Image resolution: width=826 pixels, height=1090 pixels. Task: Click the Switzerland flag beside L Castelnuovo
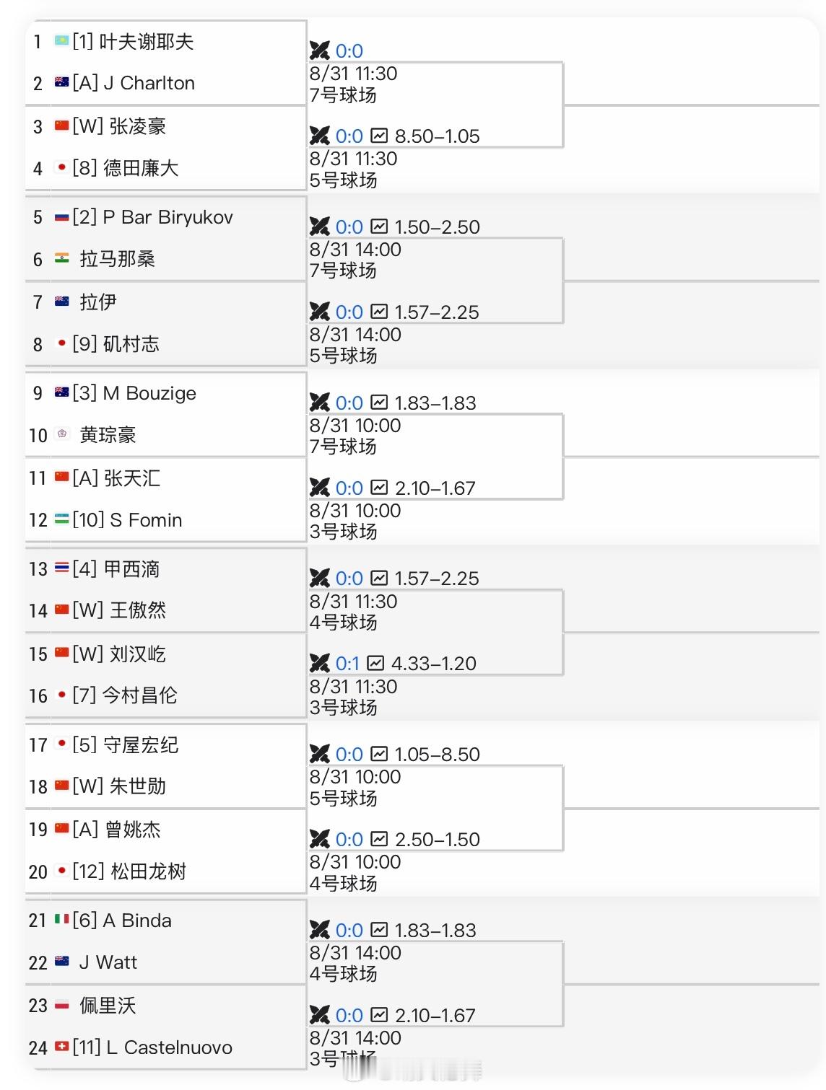point(62,1046)
